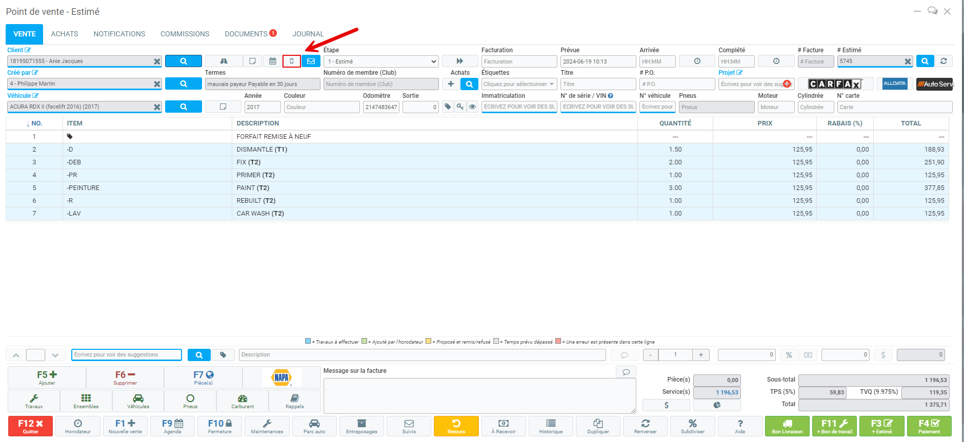Click the refresh icon next to # Estimé

point(943,61)
